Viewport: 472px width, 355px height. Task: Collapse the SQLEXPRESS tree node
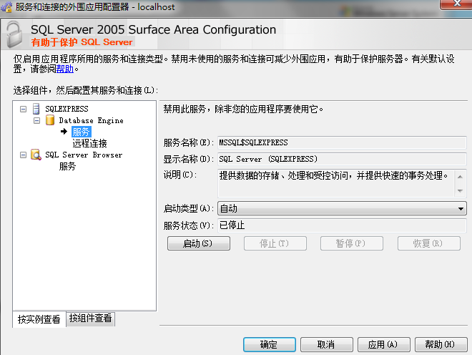point(23,109)
